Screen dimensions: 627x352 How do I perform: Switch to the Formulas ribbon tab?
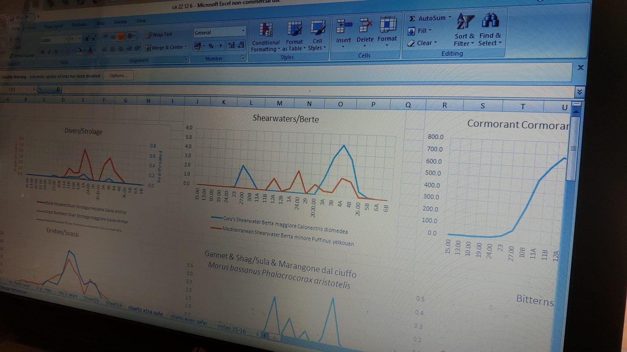[x=80, y=25]
